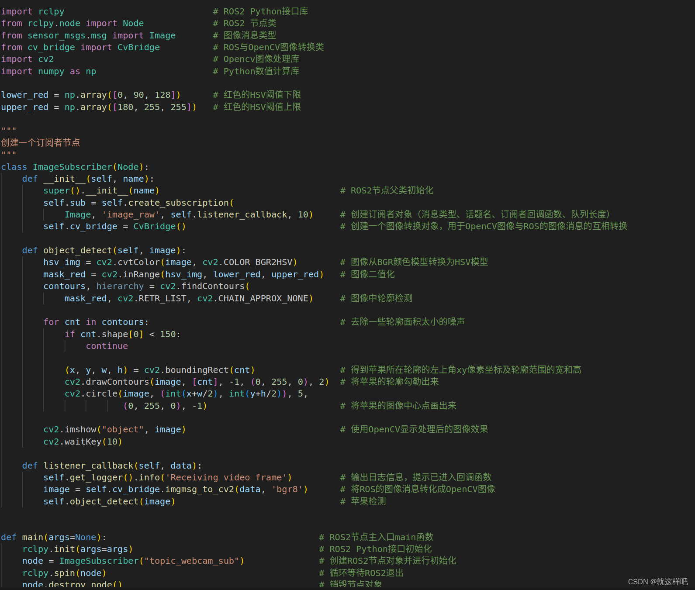Click comment '# ROS与OpenCV图像转换类'
695x590 pixels.
tap(269, 47)
